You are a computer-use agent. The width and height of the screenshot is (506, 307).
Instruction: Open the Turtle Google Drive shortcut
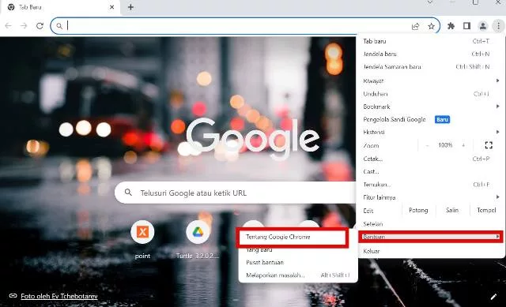pyautogui.click(x=198, y=240)
